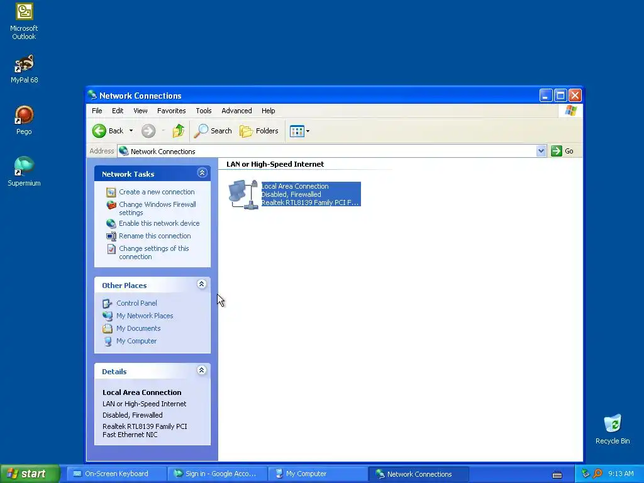Screen dimensions: 644x483
Task: Click the network status tray icon
Action: [x=586, y=474]
